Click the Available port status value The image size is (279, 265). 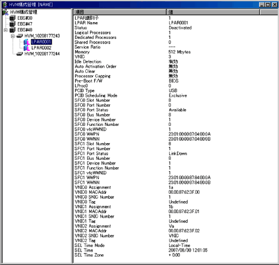(x=177, y=110)
